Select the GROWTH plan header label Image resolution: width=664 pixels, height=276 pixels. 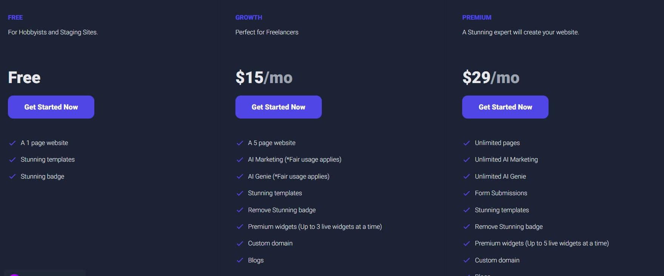coord(249,17)
